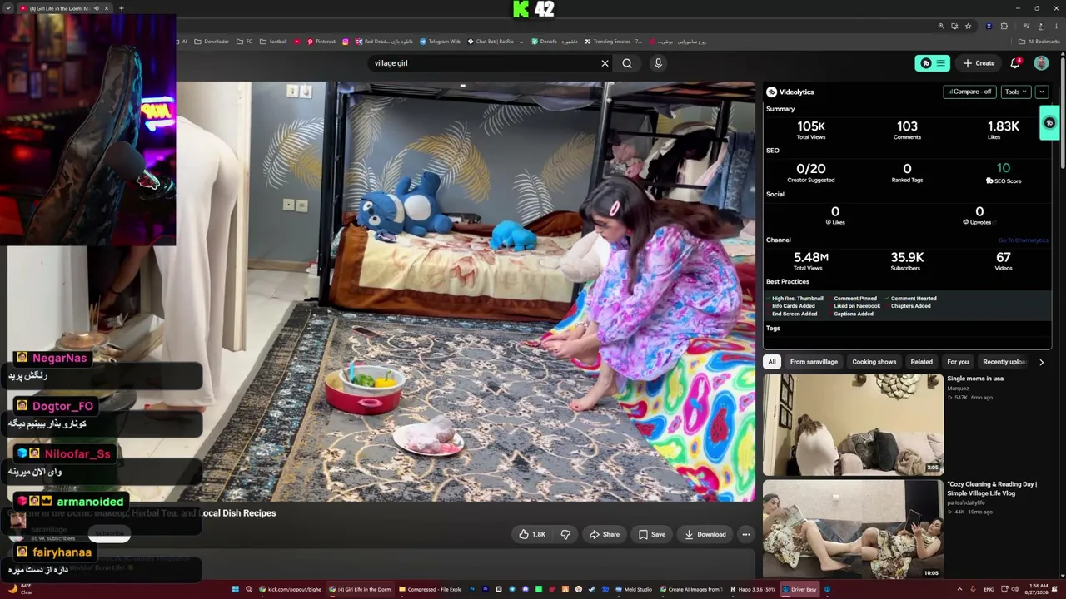Screen dimensions: 1066x599
Task: Select the Related chip
Action: (x=921, y=362)
